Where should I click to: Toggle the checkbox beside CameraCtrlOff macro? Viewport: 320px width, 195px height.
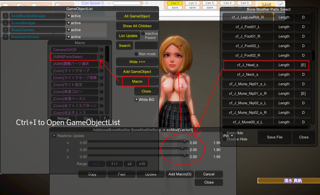click(x=101, y=50)
